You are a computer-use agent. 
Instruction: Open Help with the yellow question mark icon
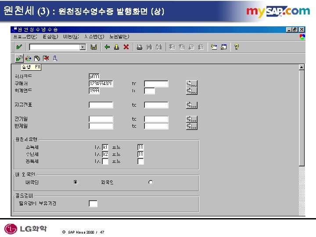pyautogui.click(x=237, y=47)
